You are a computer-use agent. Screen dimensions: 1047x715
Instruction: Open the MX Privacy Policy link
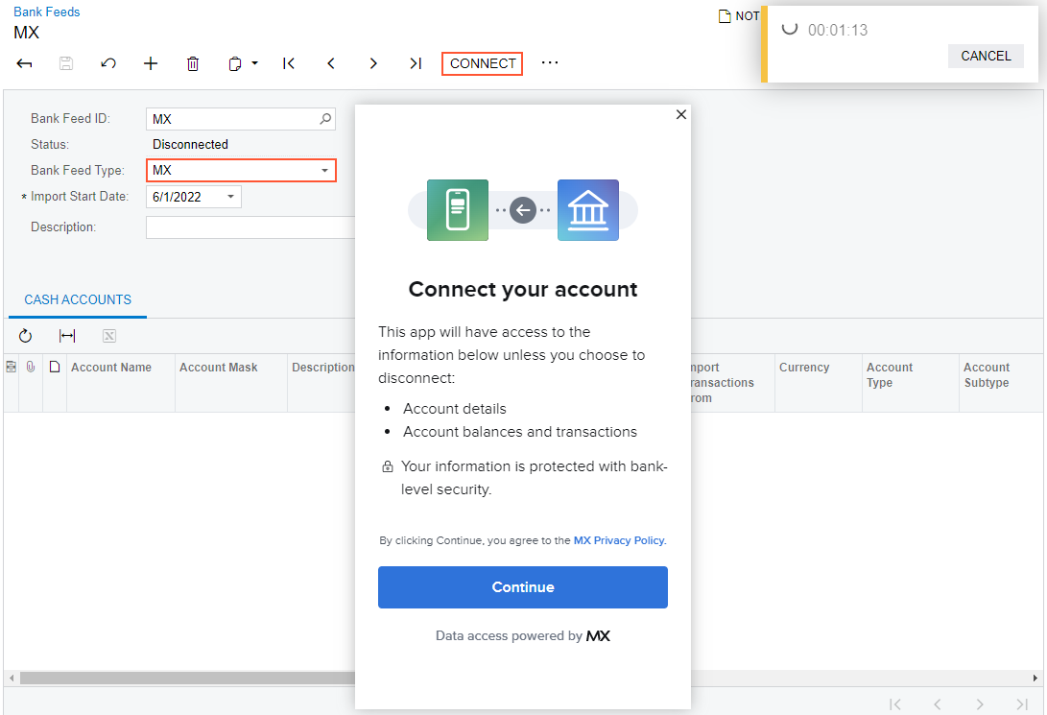tap(619, 540)
